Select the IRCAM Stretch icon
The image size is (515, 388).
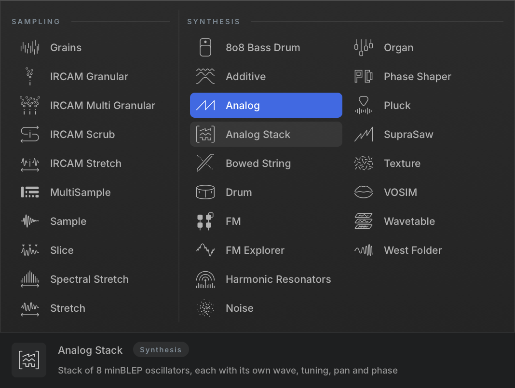pos(30,164)
